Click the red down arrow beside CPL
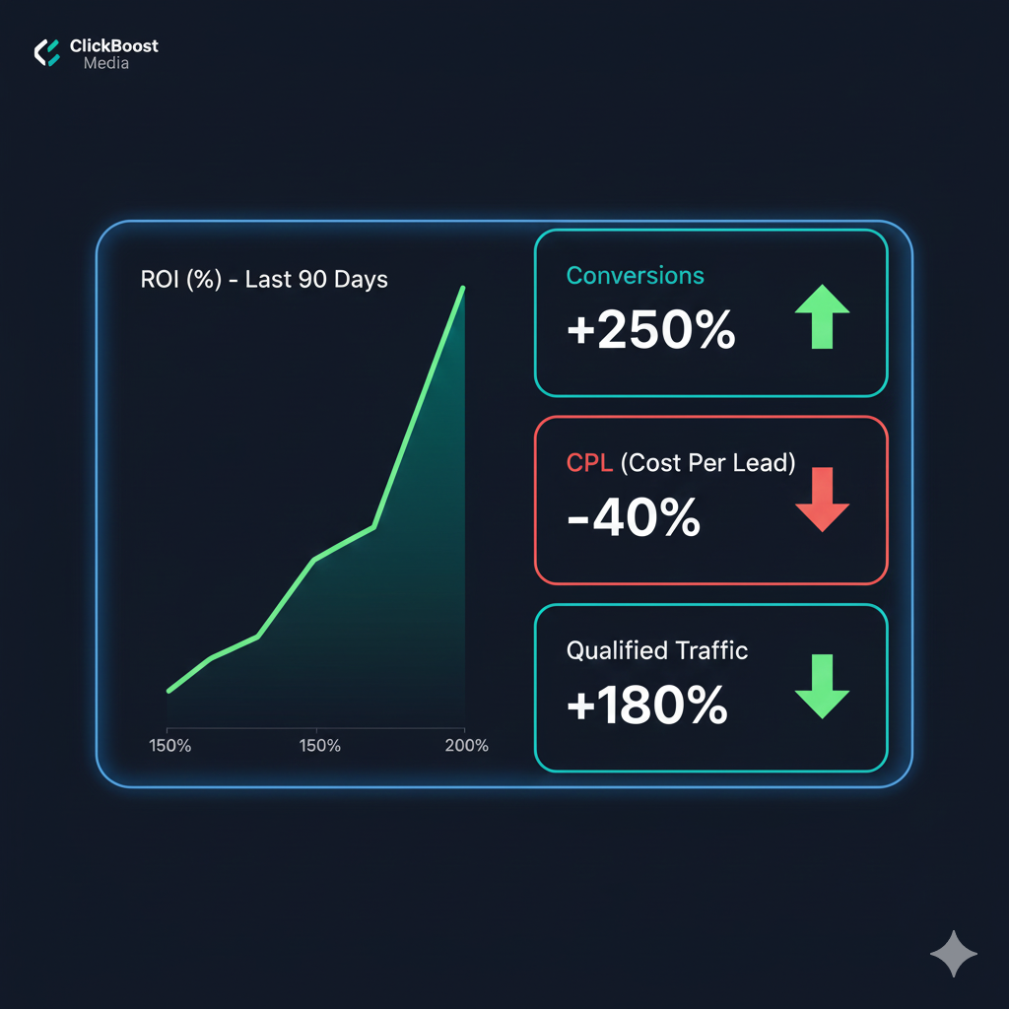The image size is (1009, 1009). [821, 501]
